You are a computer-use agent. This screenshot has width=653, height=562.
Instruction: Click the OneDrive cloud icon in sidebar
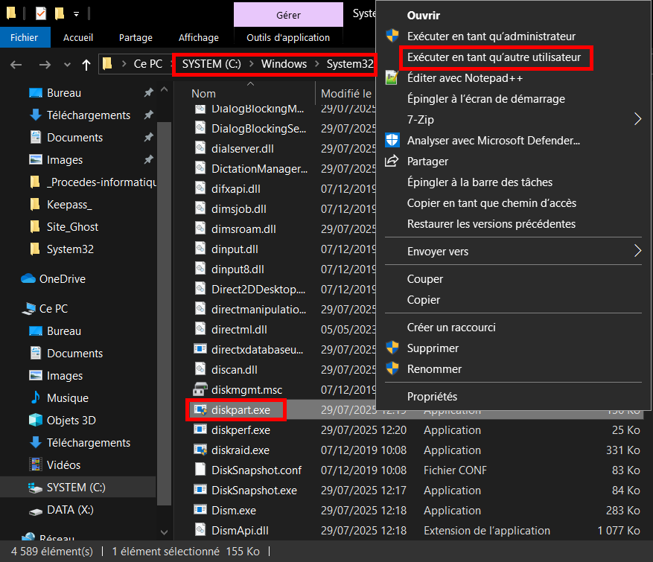point(29,279)
